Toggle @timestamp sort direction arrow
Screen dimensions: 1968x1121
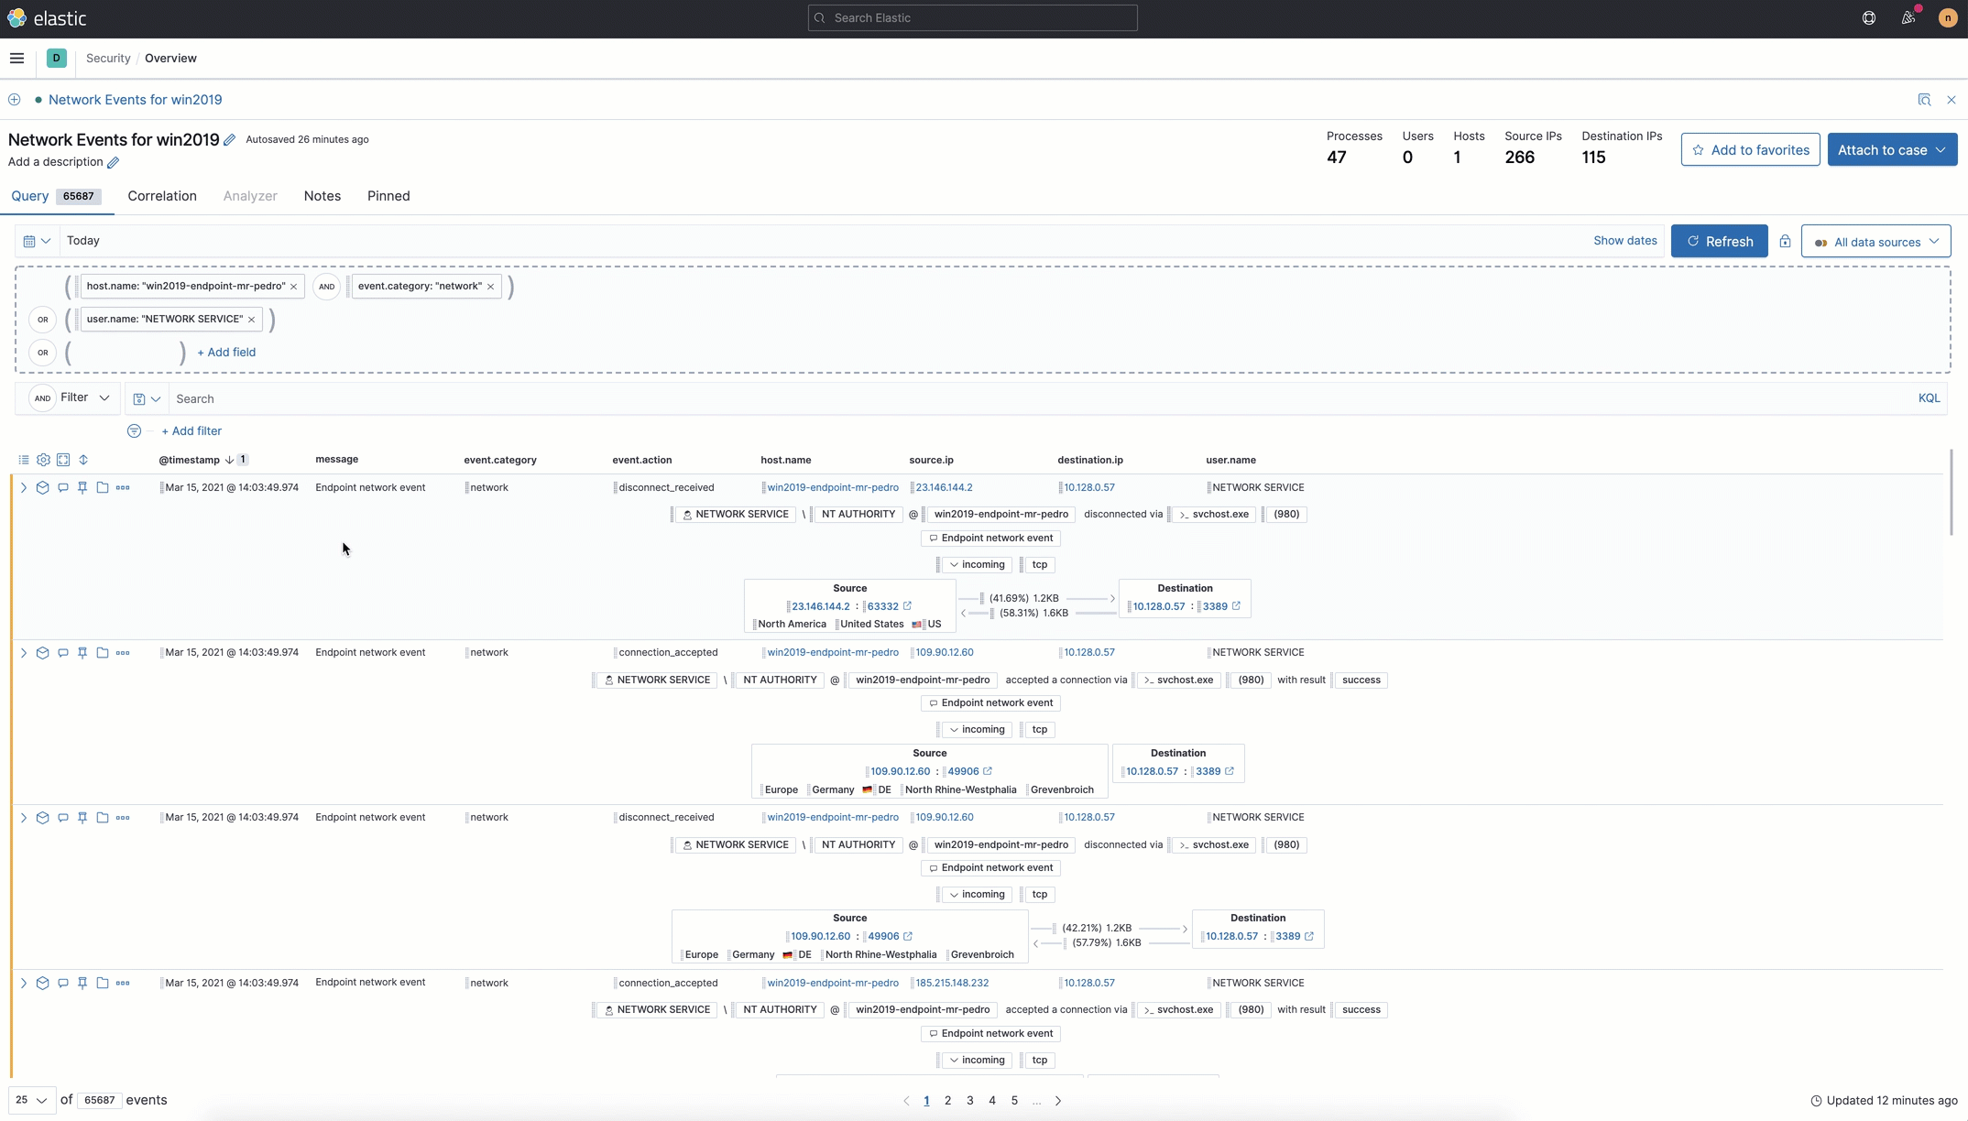pos(229,460)
